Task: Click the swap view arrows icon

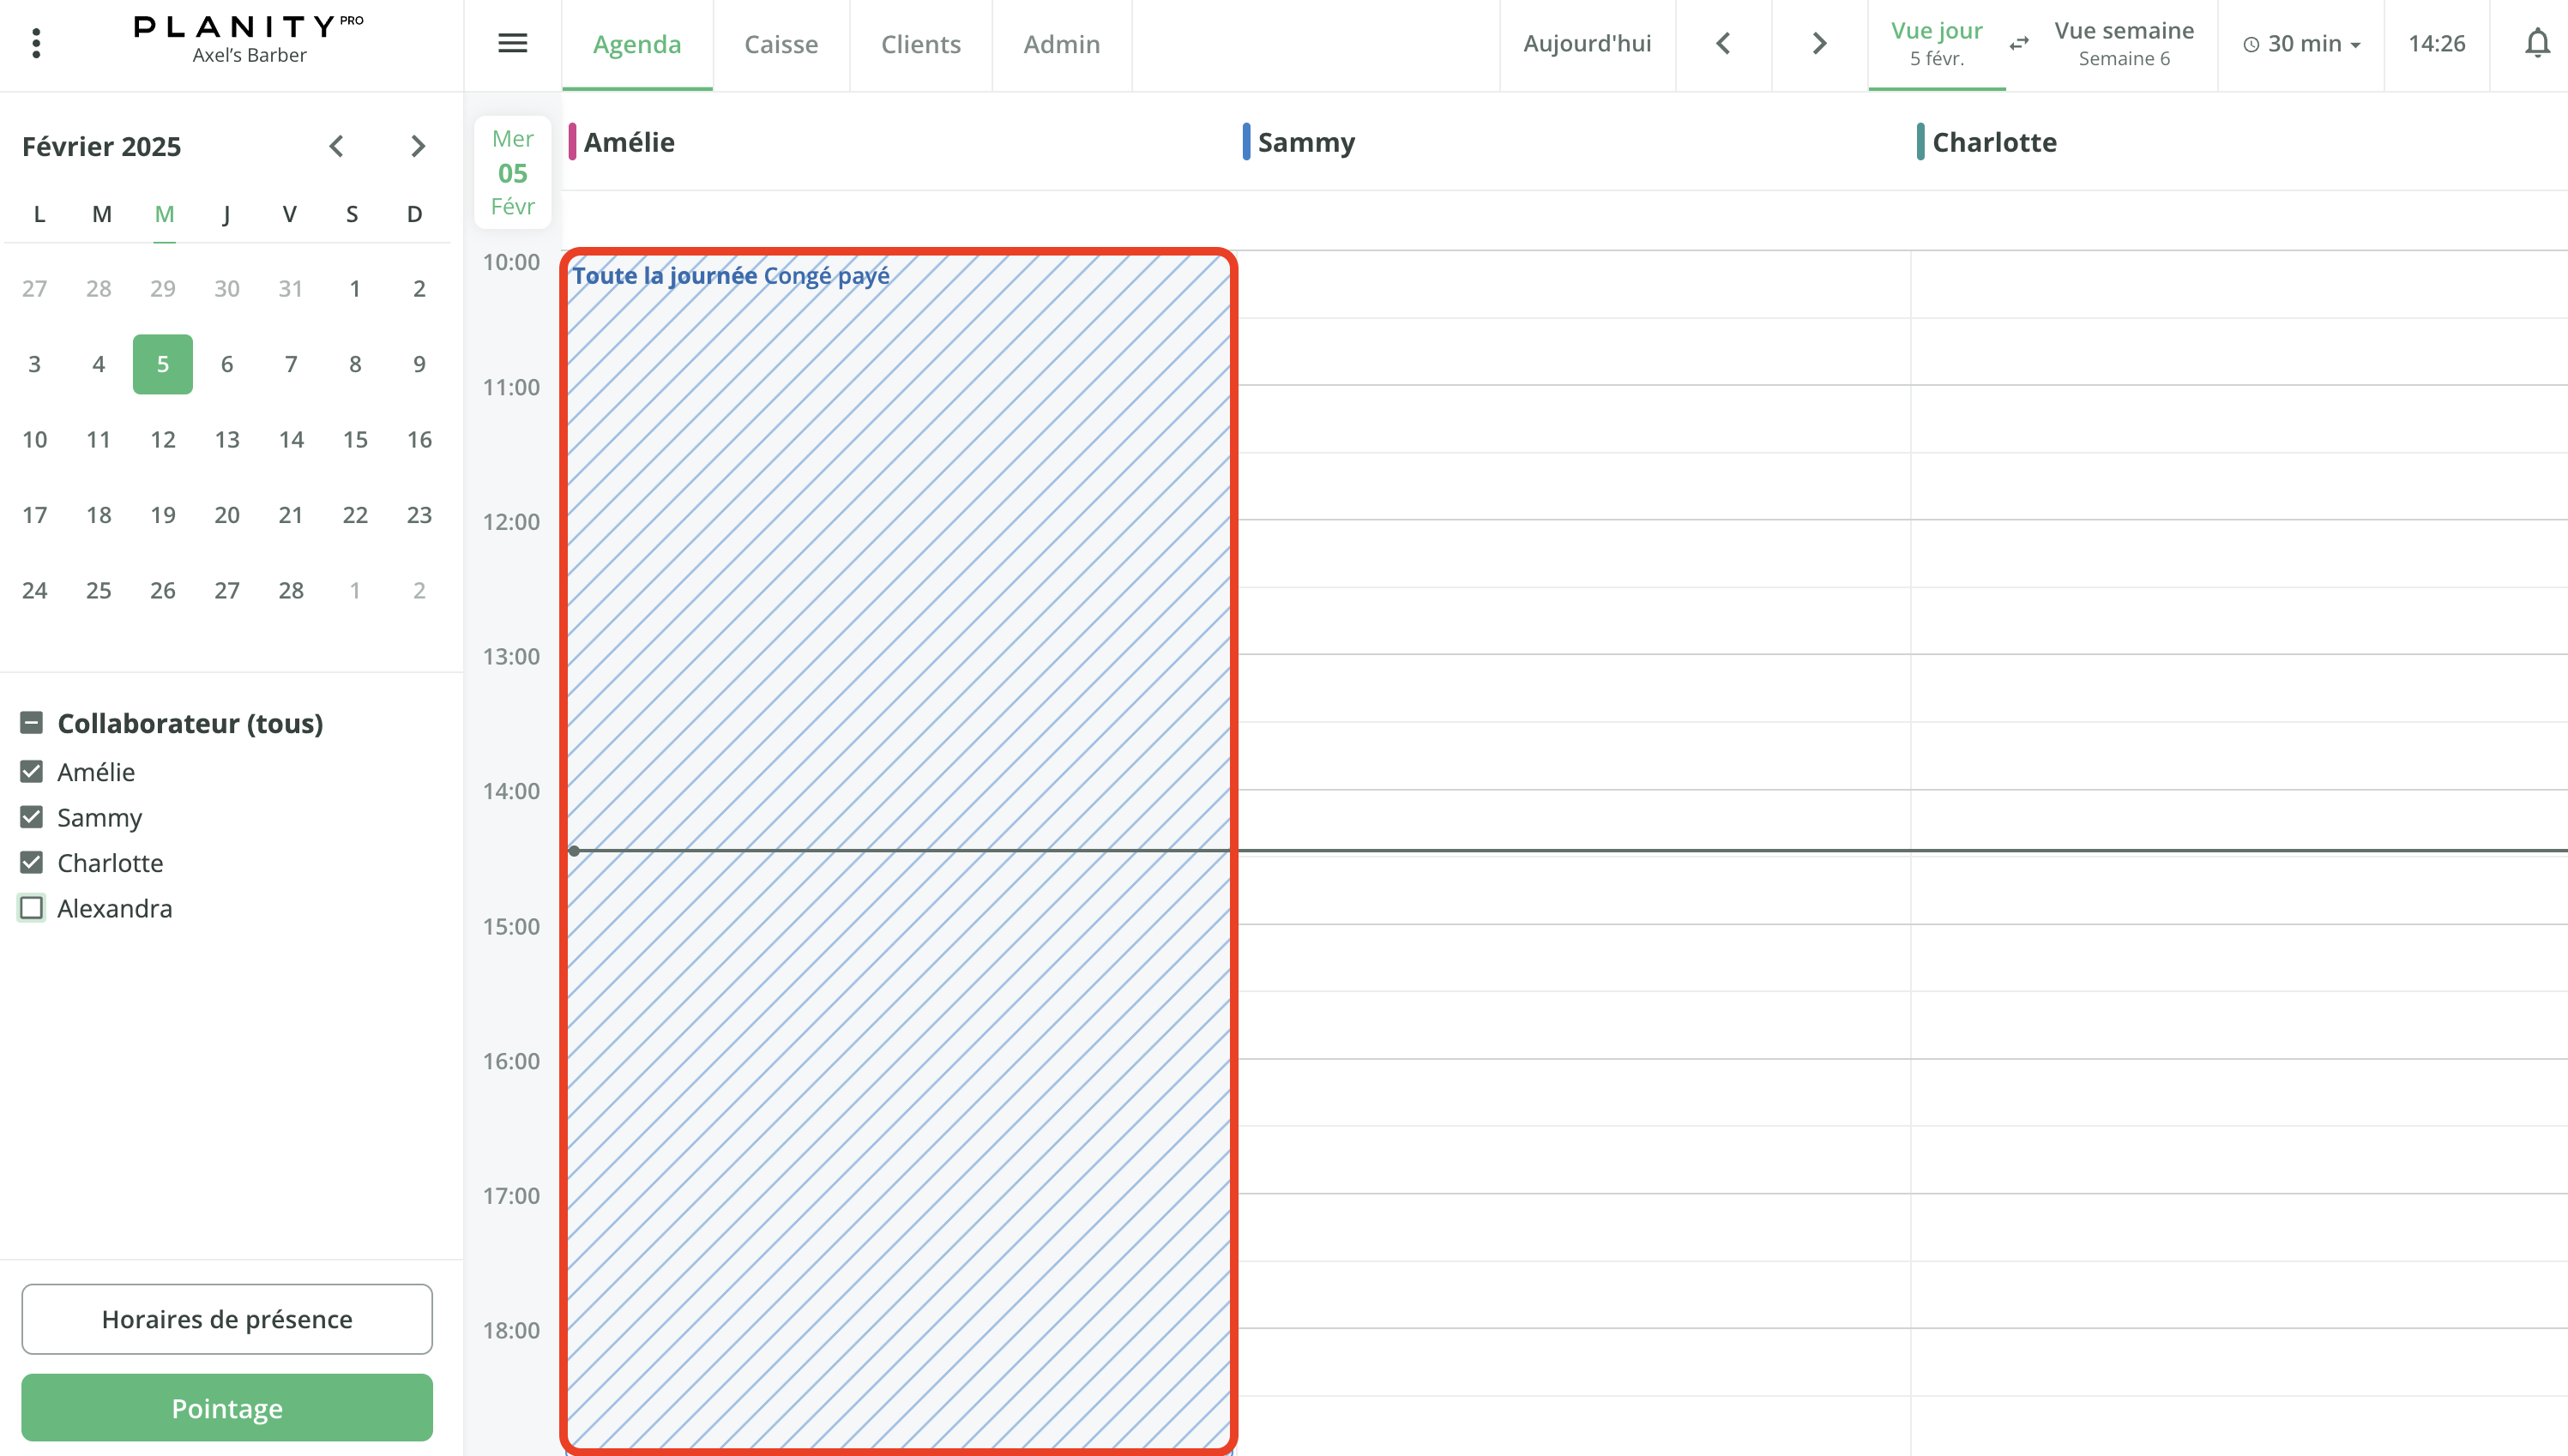Action: [x=2019, y=43]
